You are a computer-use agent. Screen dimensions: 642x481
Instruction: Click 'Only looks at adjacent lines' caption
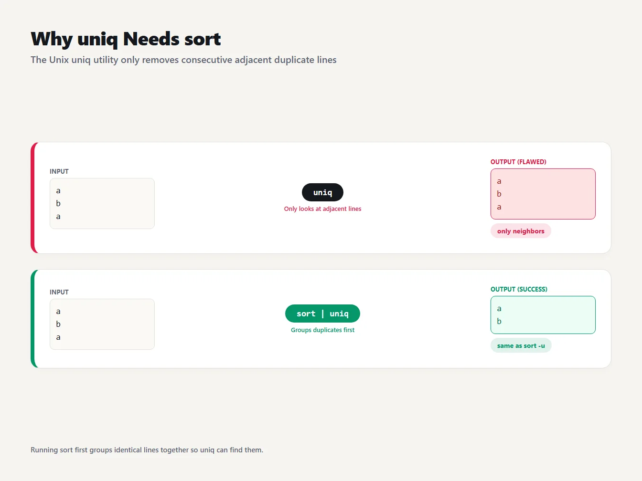(322, 209)
